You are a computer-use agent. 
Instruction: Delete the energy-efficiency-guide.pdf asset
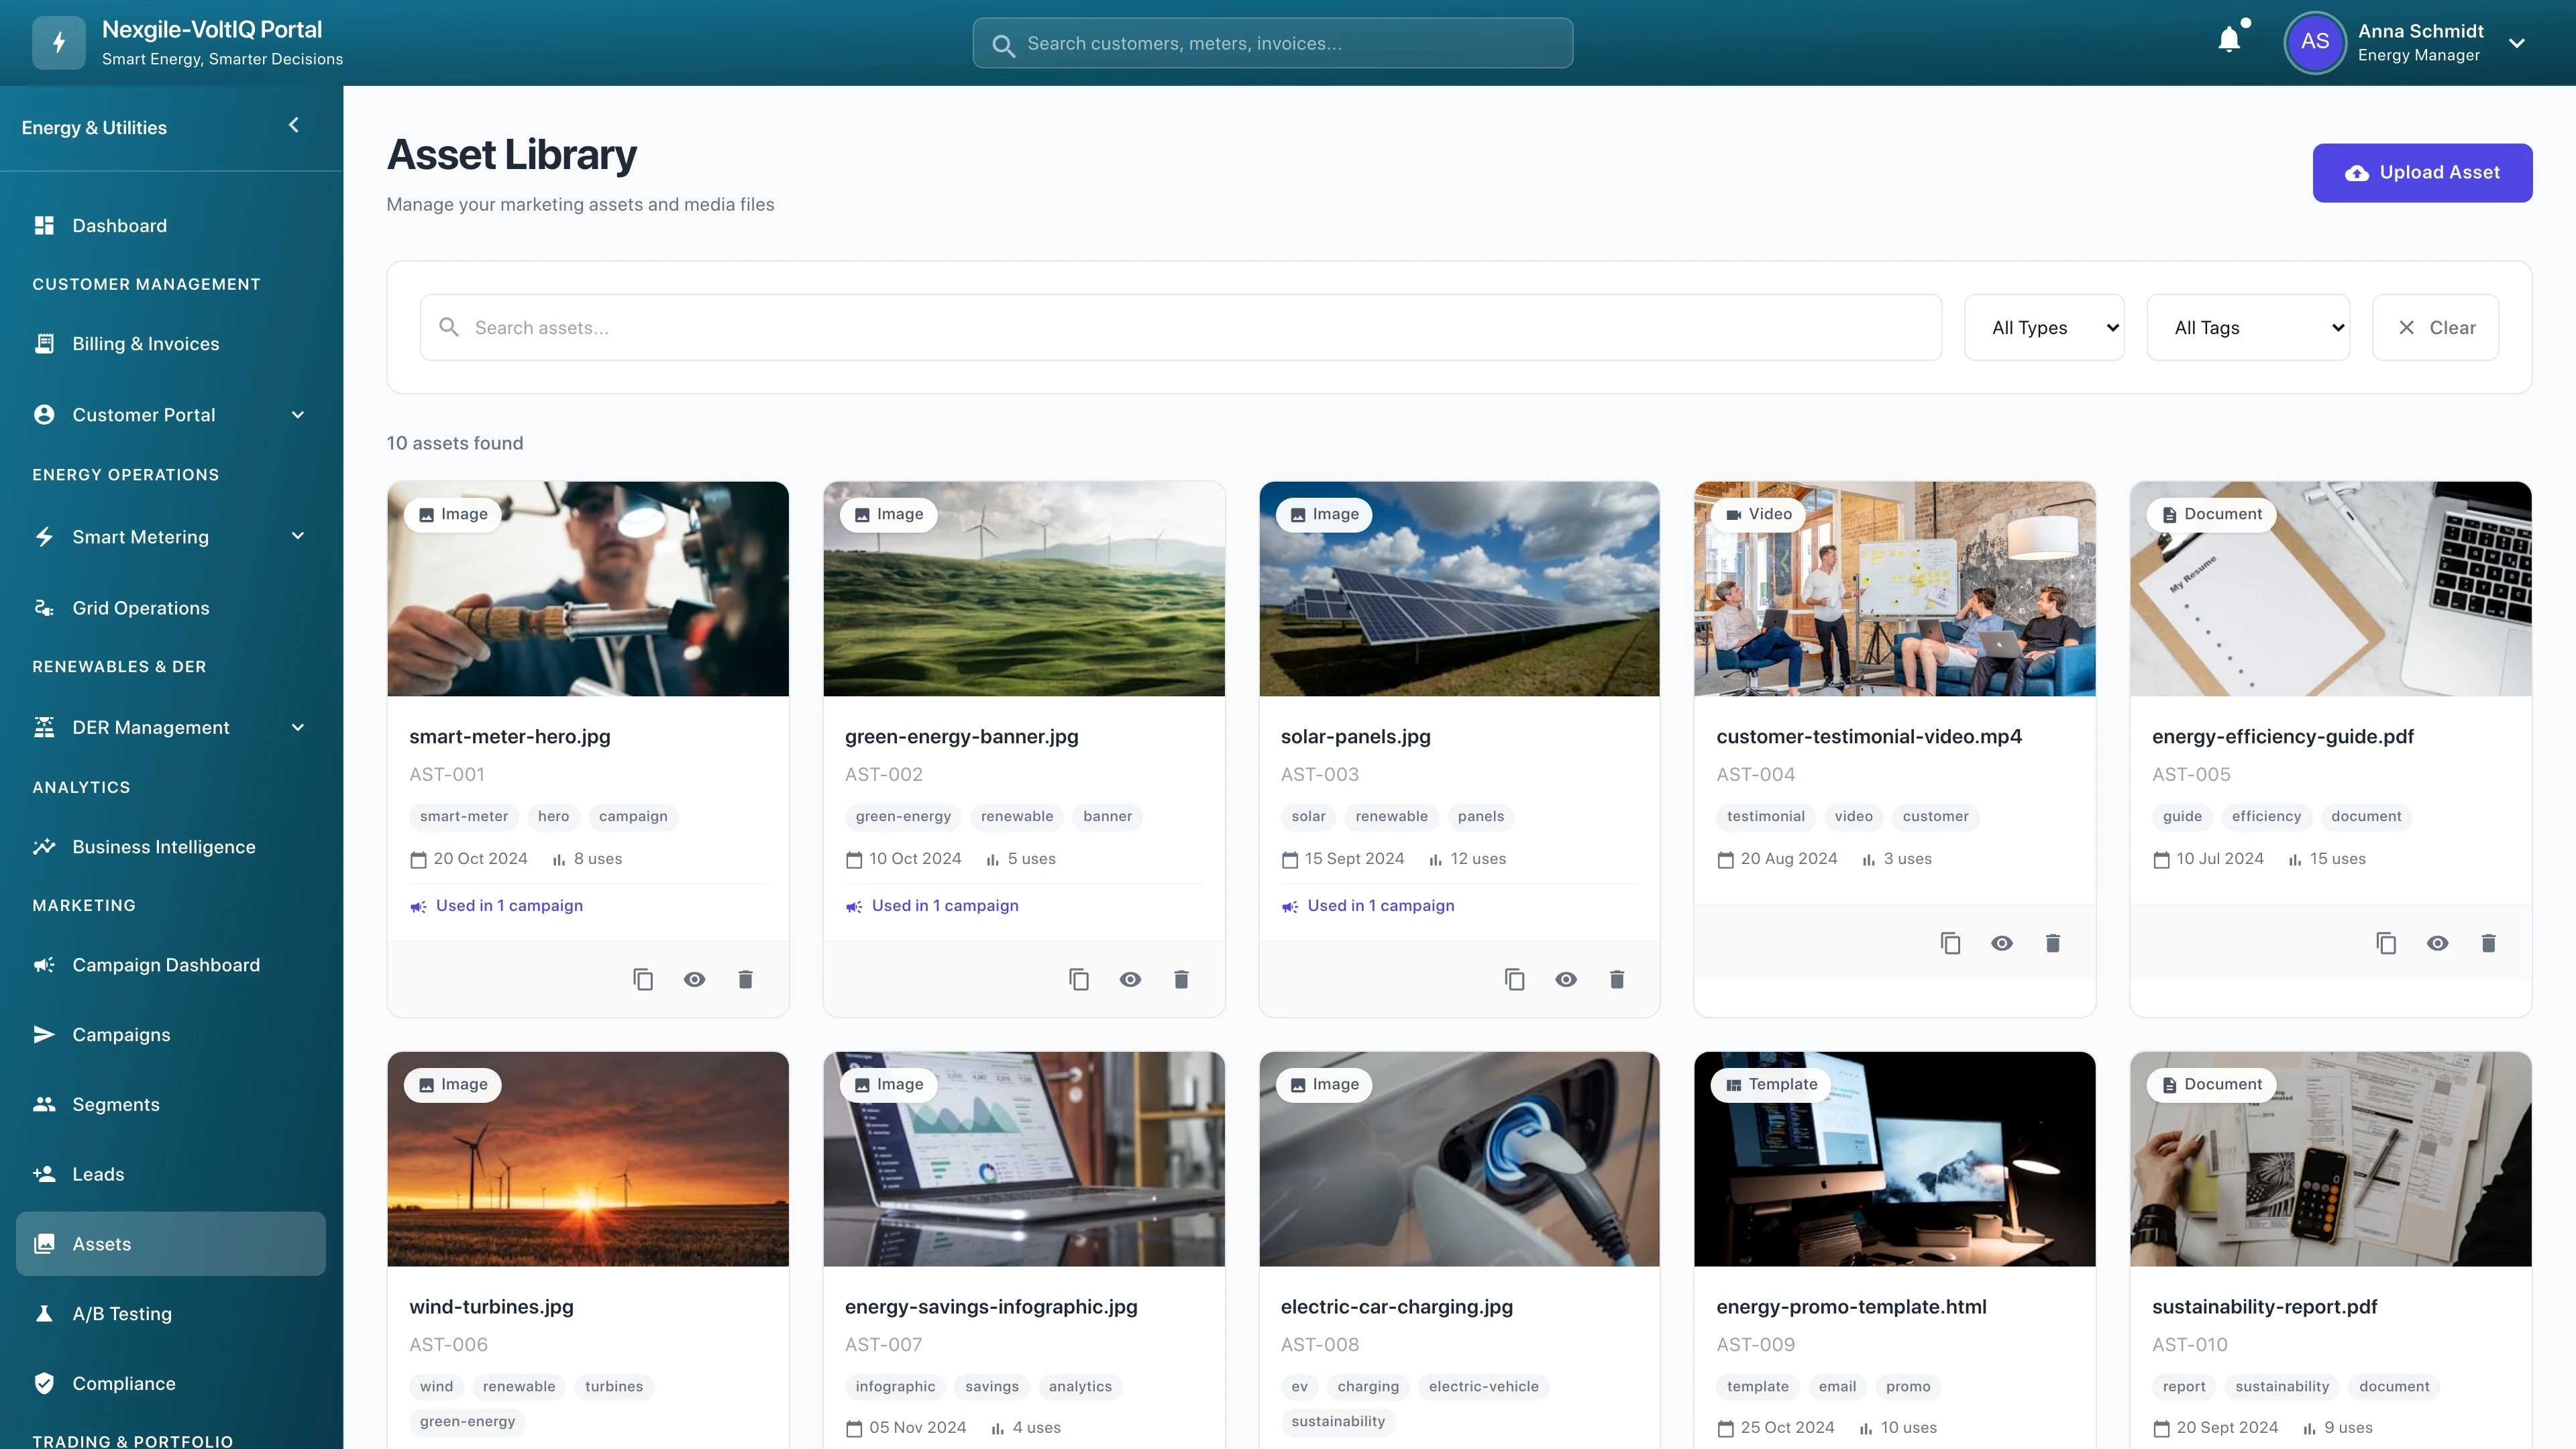point(2488,943)
